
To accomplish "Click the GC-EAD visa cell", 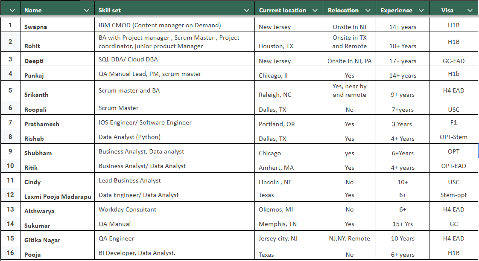I will tap(453, 61).
